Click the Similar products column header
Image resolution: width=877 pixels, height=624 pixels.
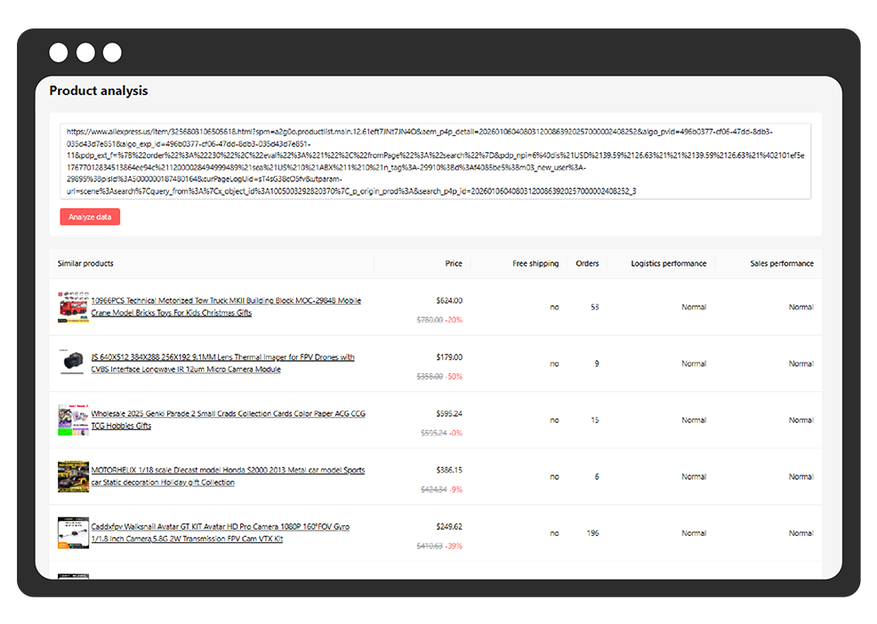pyautogui.click(x=85, y=264)
